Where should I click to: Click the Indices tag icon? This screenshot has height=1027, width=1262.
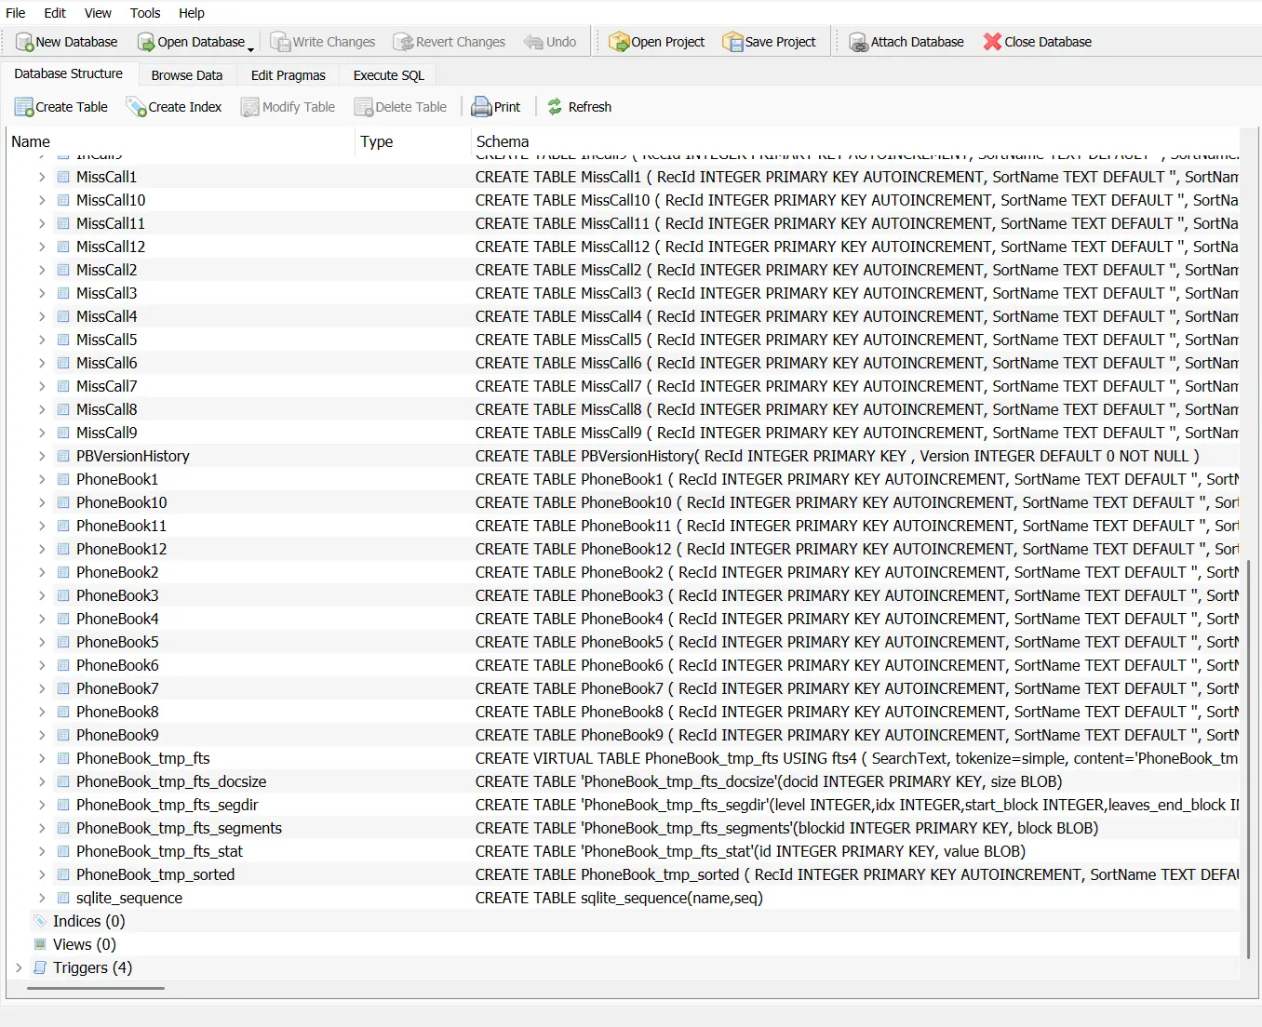click(40, 921)
